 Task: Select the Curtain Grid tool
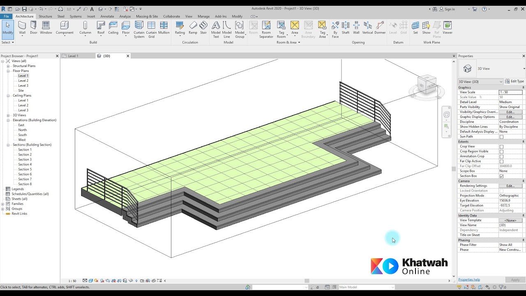coord(151,30)
